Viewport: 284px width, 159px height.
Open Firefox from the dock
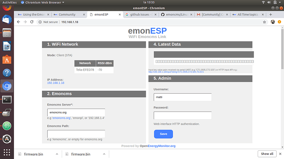pyautogui.click(x=7, y=8)
